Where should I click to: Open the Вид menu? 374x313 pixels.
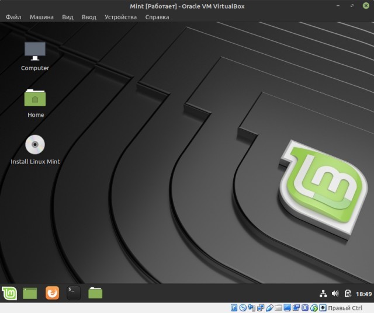tap(68, 17)
